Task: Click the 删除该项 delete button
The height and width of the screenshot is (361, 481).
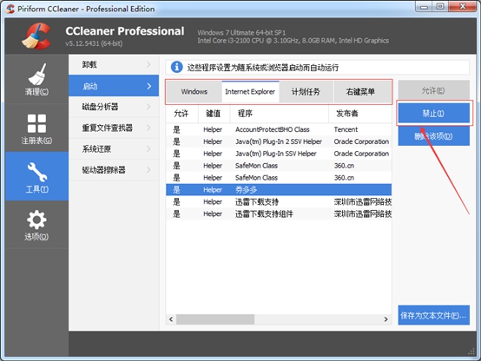Action: click(x=434, y=136)
